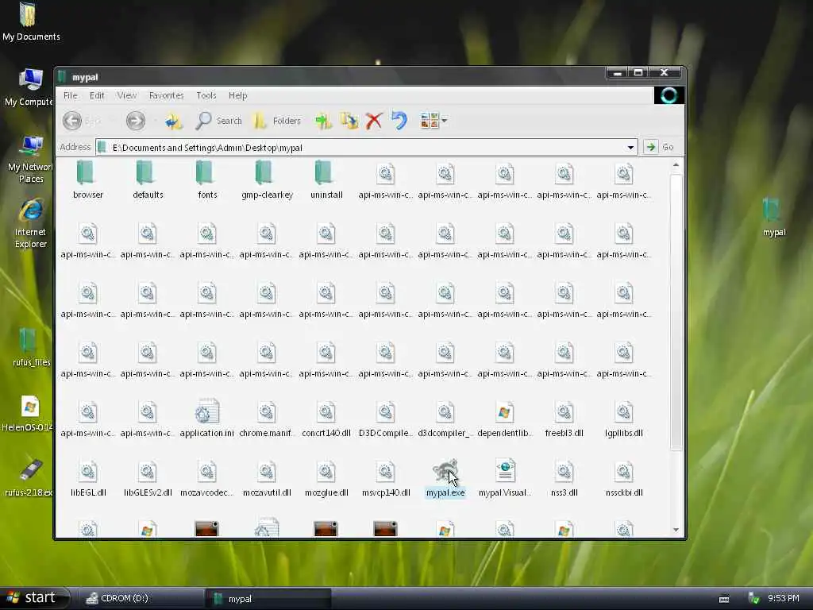Click the system tray clock
This screenshot has height=610, width=813.
[x=783, y=598]
